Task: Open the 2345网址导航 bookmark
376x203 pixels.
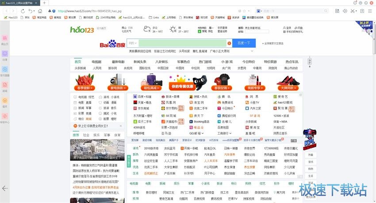Action: pos(106,18)
